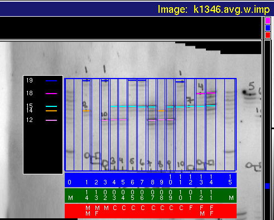Click the small blue marker on right scrollbar
The height and width of the screenshot is (220, 274).
coord(267,186)
